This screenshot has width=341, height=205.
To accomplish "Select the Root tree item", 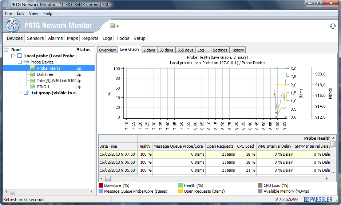I will 16,50.
